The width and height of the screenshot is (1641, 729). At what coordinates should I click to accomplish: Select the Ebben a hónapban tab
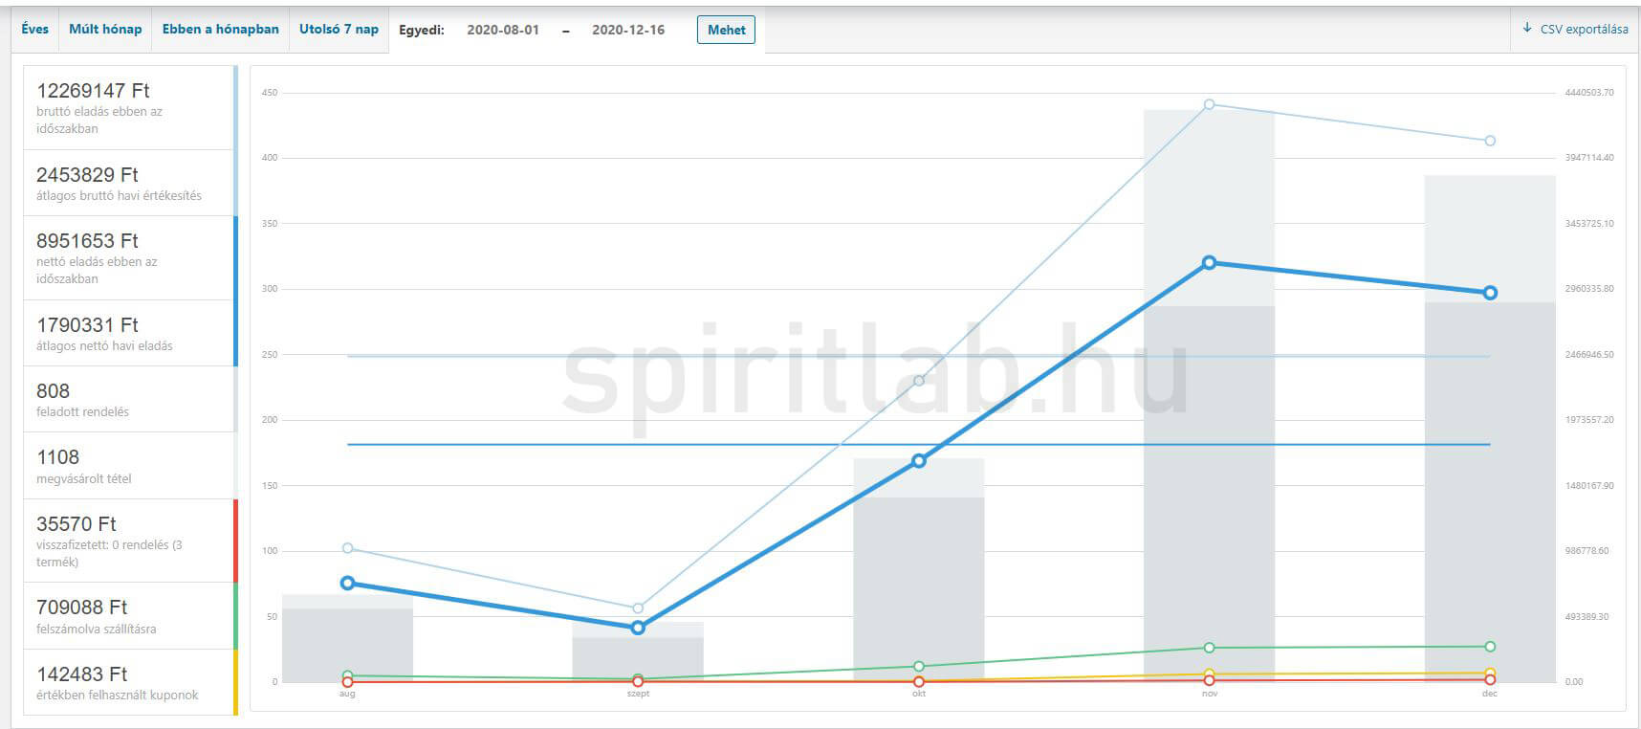[221, 30]
